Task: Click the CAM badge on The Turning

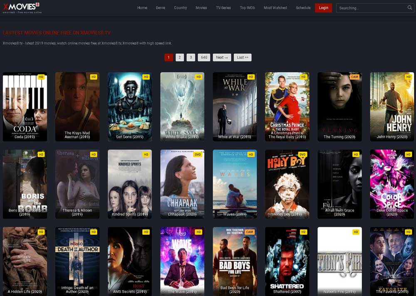Action: tap(355, 77)
